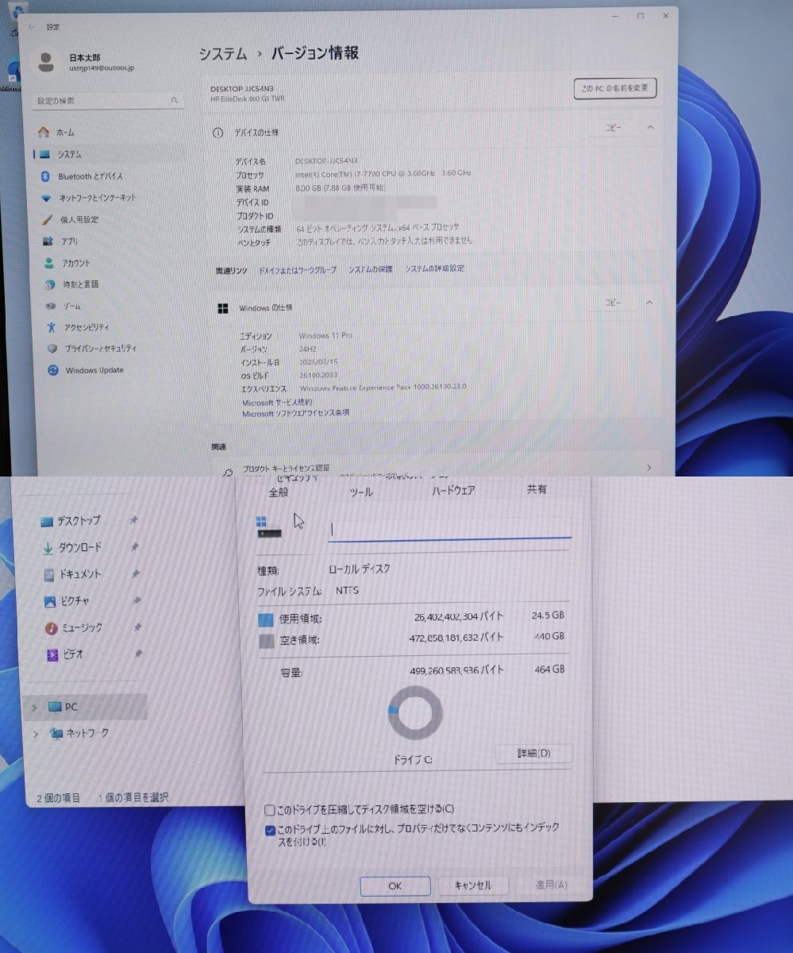Expand the PC node in Explorer tree
Image resolution: width=793 pixels, height=953 pixels.
[35, 707]
